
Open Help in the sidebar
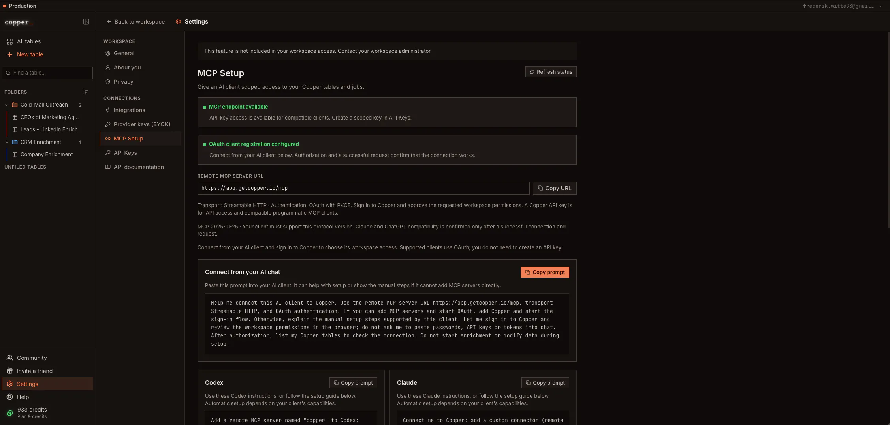[47, 397]
